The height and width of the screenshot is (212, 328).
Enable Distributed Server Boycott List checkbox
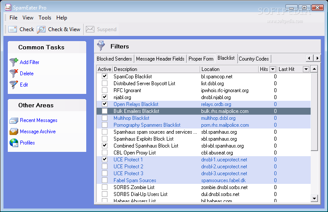tap(104, 84)
